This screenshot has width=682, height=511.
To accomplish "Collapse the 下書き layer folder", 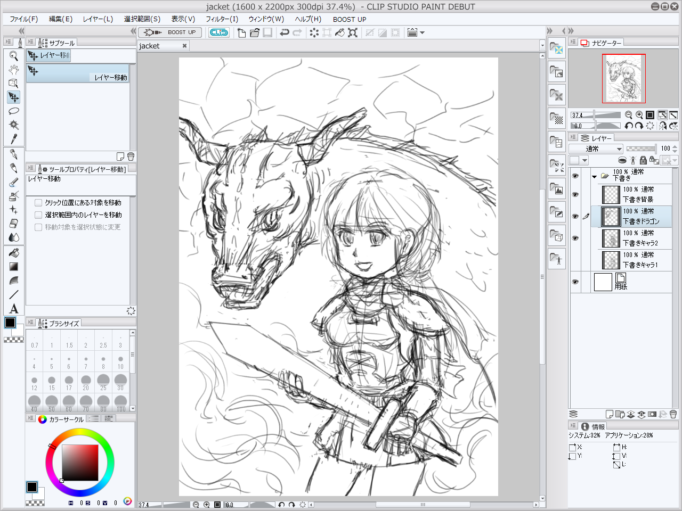I will [x=595, y=176].
